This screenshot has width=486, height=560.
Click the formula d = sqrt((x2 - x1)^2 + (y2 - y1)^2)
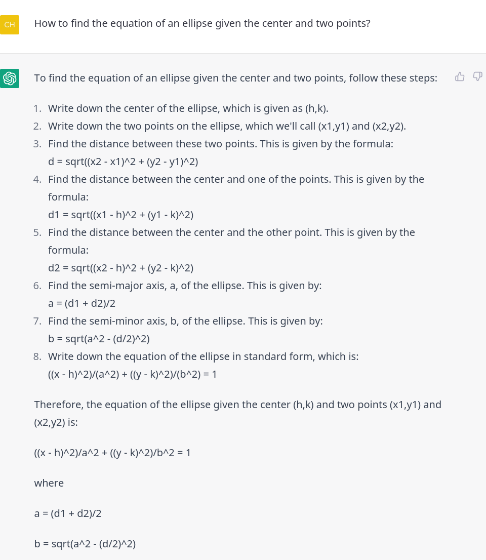point(123,162)
